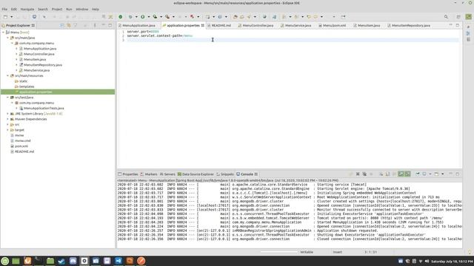Click Remove Launch icon in Console toolbar
The image size is (474, 266).
pos(358,174)
